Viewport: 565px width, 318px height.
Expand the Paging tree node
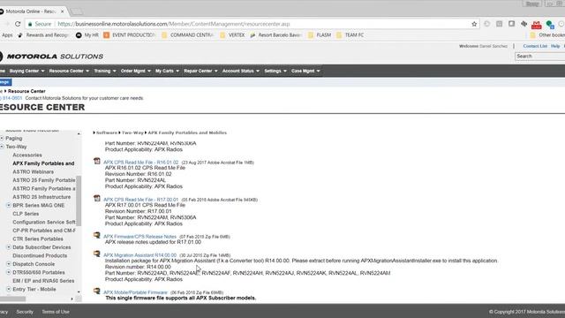coord(2,138)
